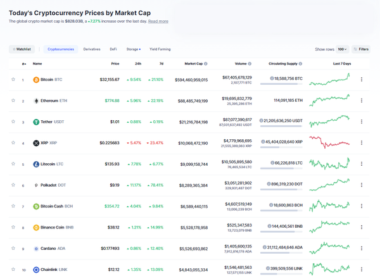Click the filter sliders icon in the Filters button
The height and width of the screenshot is (279, 380).
[355, 49]
